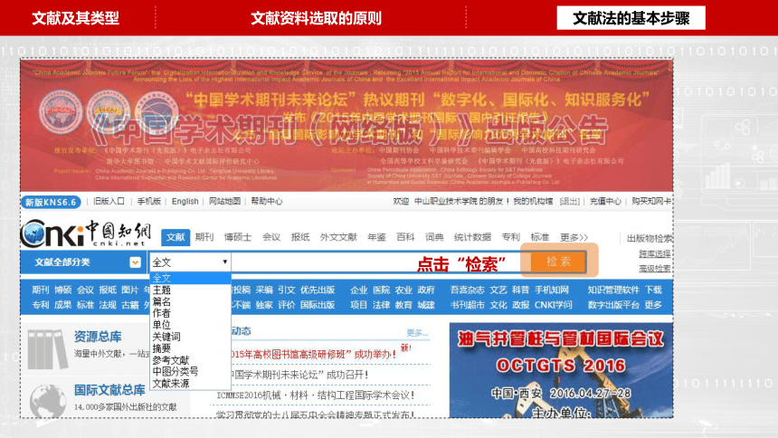Choose 摘要 from the open dropdown list
Screen dimensions: 778x438
tap(162, 348)
